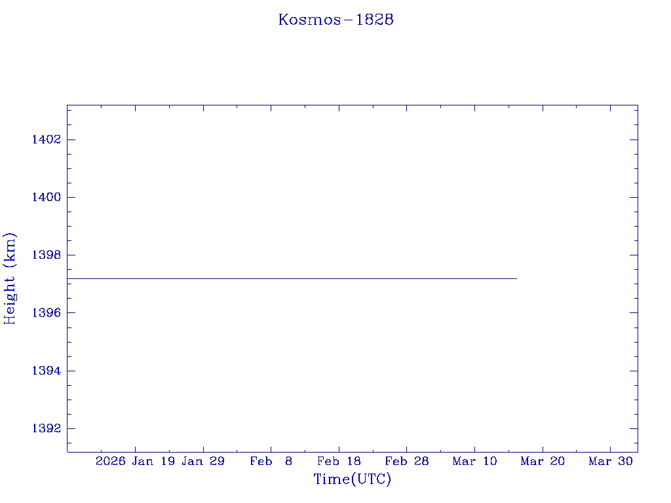Click the Feb 18 date label

339,462
